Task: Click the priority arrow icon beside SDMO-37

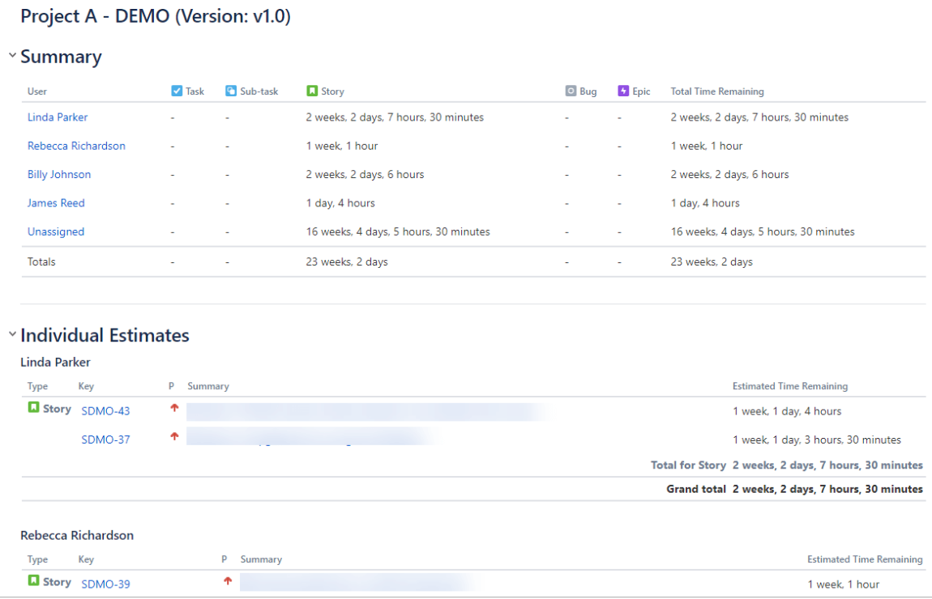Action: (x=174, y=436)
